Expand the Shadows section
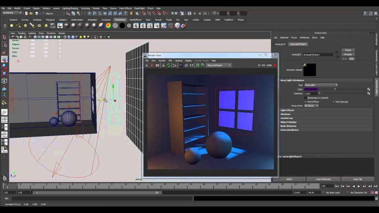Image resolution: width=379 pixels, height=213 pixels. 326,114
